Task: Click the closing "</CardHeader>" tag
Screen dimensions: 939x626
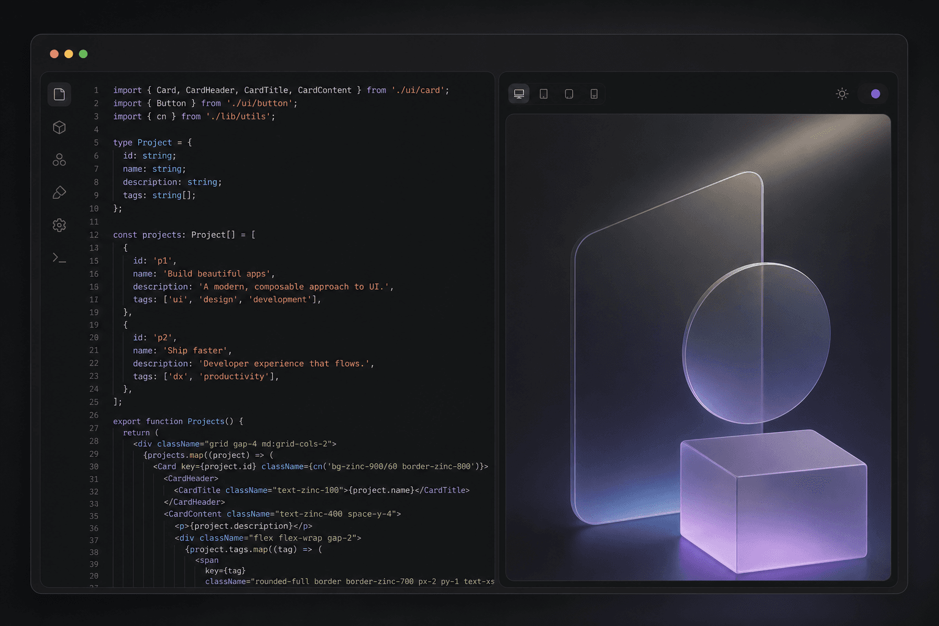Action: pyautogui.click(x=194, y=502)
